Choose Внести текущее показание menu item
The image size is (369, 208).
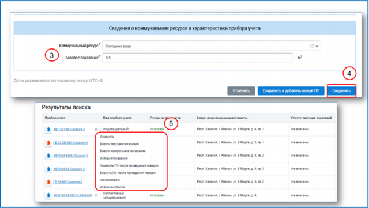point(119,144)
